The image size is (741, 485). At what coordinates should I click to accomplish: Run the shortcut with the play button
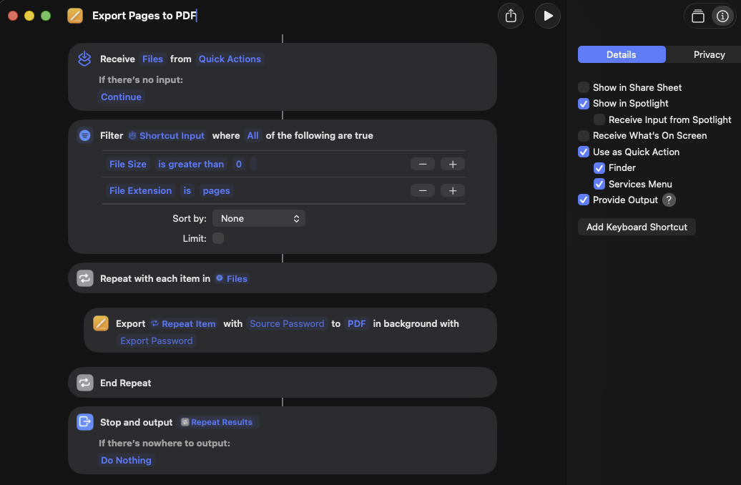[x=548, y=16]
